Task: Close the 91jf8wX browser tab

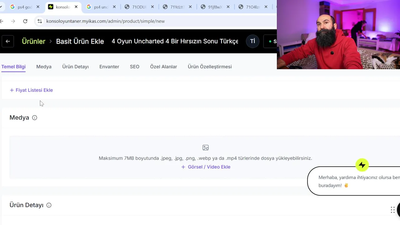Action: tap(228, 7)
